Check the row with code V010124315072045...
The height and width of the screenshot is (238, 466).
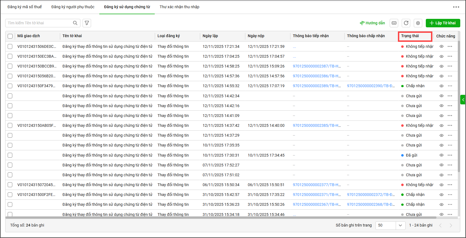point(10,185)
